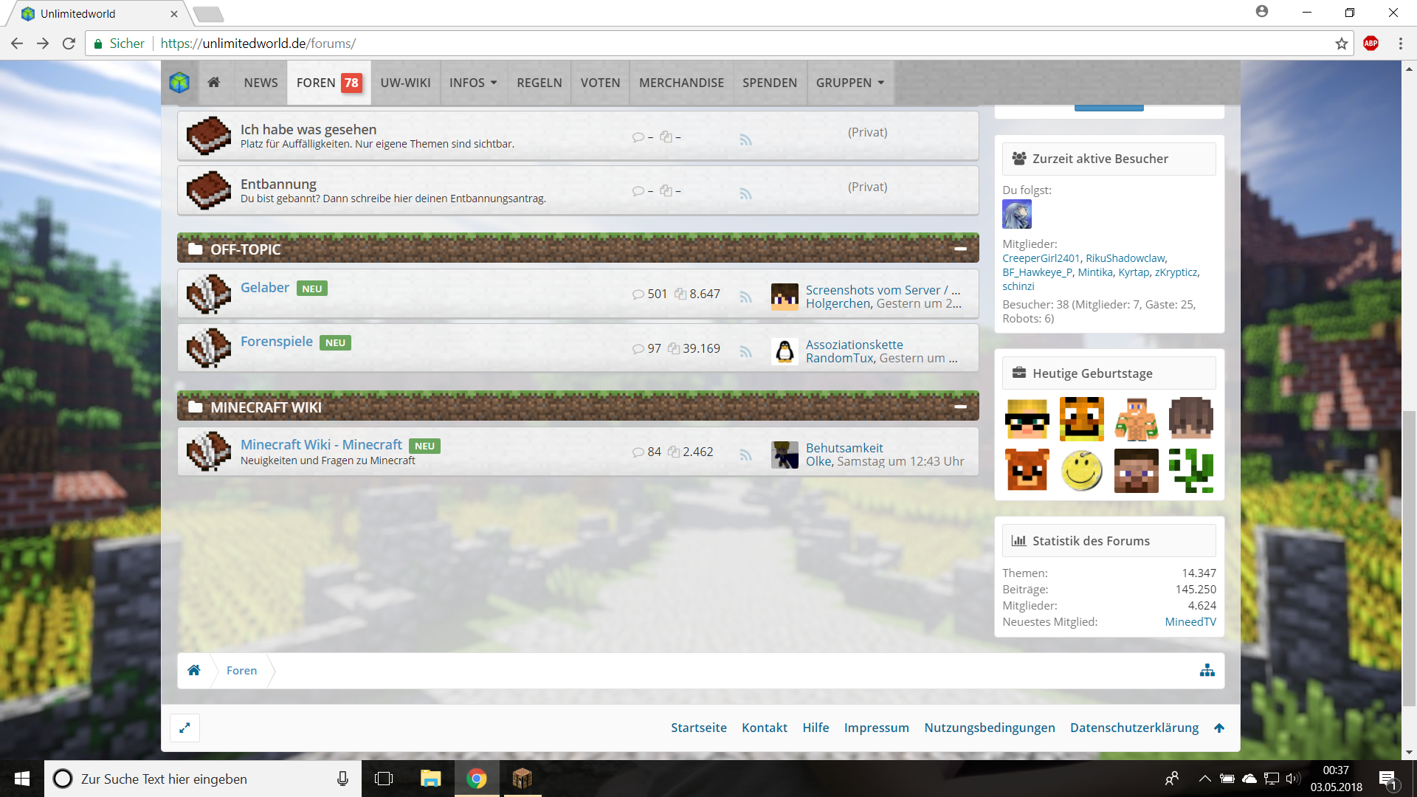This screenshot has height=797, width=1417.
Task: Open Adblock Plus extension icon
Action: tap(1371, 44)
